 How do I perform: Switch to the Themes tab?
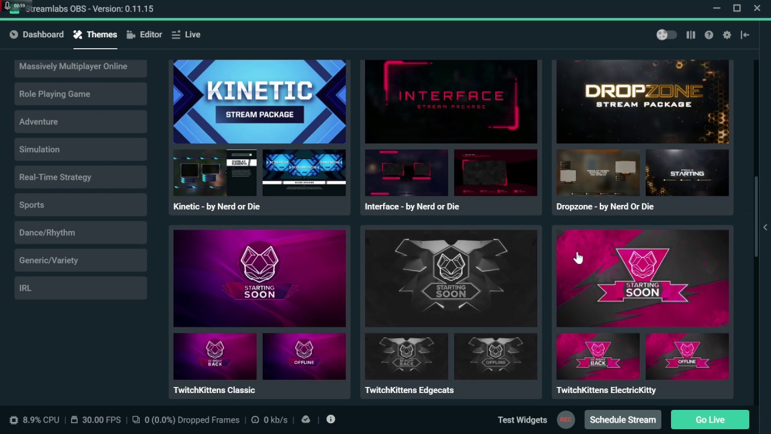coord(95,34)
